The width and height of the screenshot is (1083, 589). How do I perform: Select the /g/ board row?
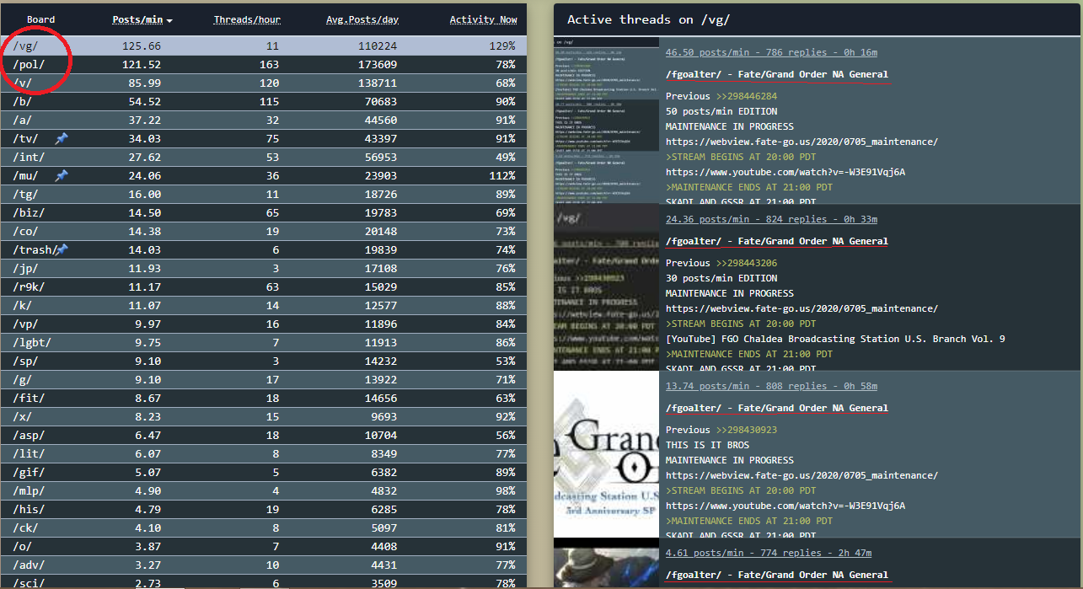coord(265,379)
